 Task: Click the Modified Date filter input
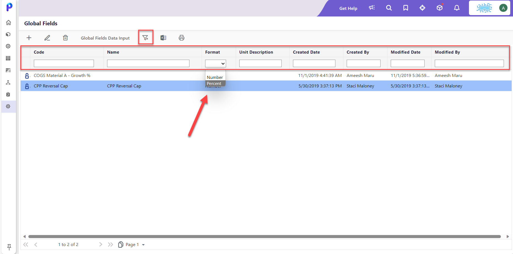pyautogui.click(x=408, y=64)
